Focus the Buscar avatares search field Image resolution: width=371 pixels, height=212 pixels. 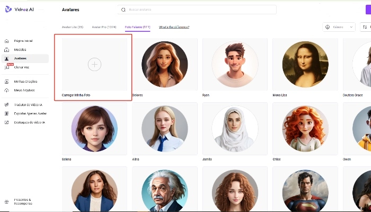[x=197, y=10]
